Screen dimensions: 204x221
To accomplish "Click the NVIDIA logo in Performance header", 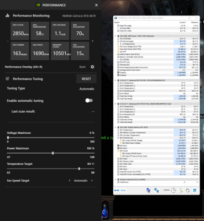I will 38,5.
